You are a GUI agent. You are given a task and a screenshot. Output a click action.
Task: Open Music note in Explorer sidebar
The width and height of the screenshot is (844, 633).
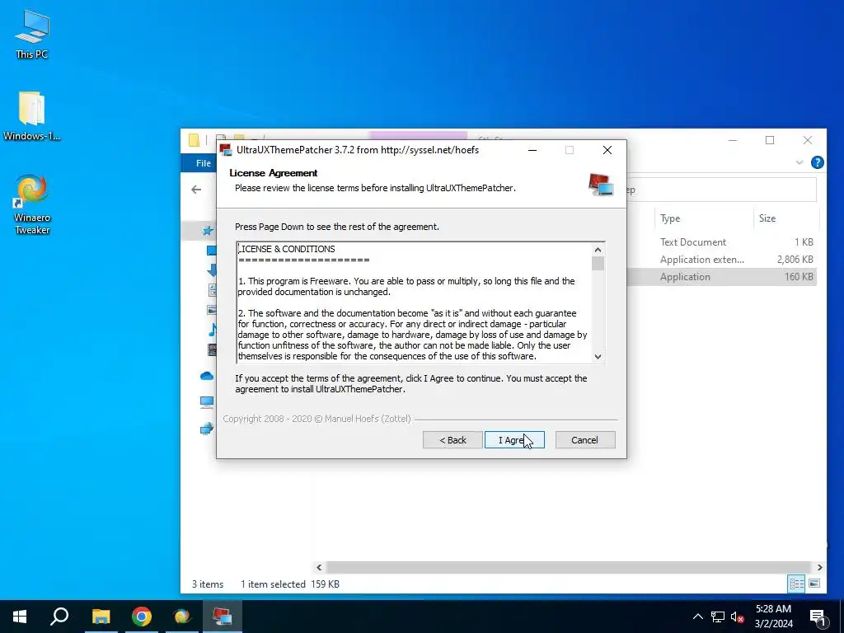pyautogui.click(x=213, y=330)
